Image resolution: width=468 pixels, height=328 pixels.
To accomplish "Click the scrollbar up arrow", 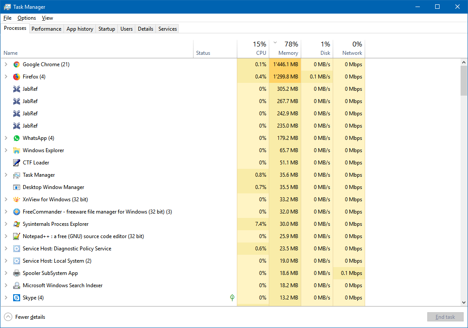I will (464, 62).
